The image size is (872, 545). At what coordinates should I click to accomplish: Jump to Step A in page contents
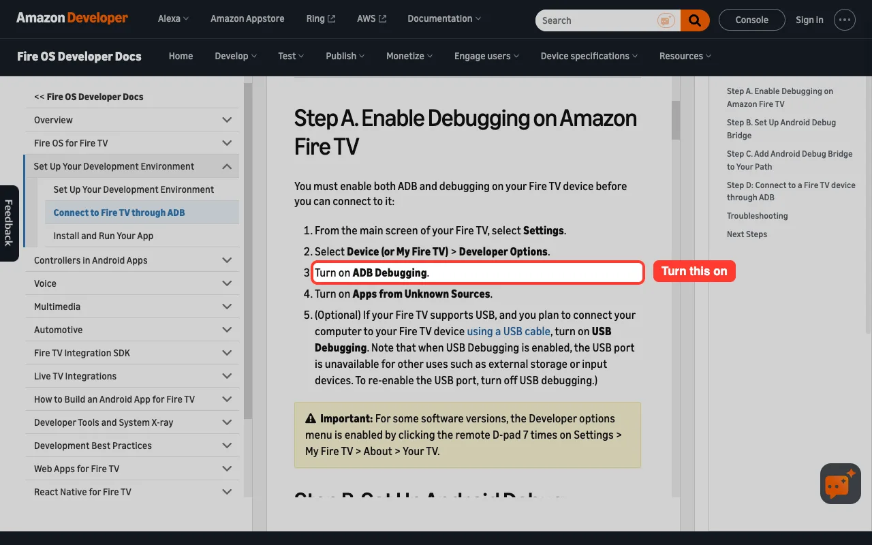click(x=780, y=97)
